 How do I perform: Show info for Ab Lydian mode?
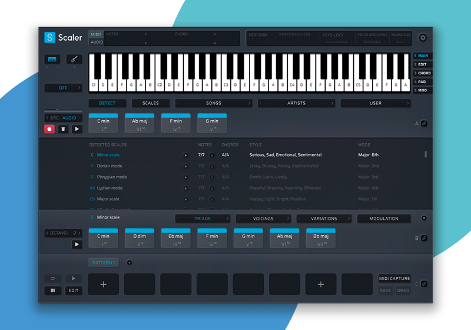(212, 189)
